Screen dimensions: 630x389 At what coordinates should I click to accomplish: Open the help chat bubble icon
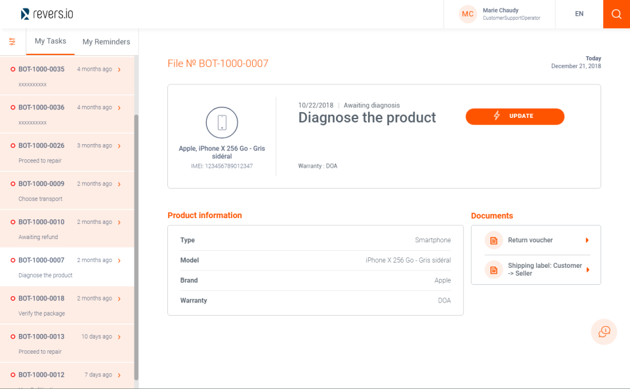click(x=604, y=331)
